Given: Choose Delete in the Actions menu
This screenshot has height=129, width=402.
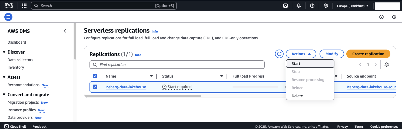Looking at the screenshot, I should (297, 96).
